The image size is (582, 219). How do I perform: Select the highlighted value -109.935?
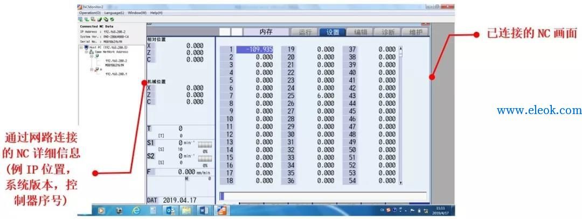click(255, 50)
